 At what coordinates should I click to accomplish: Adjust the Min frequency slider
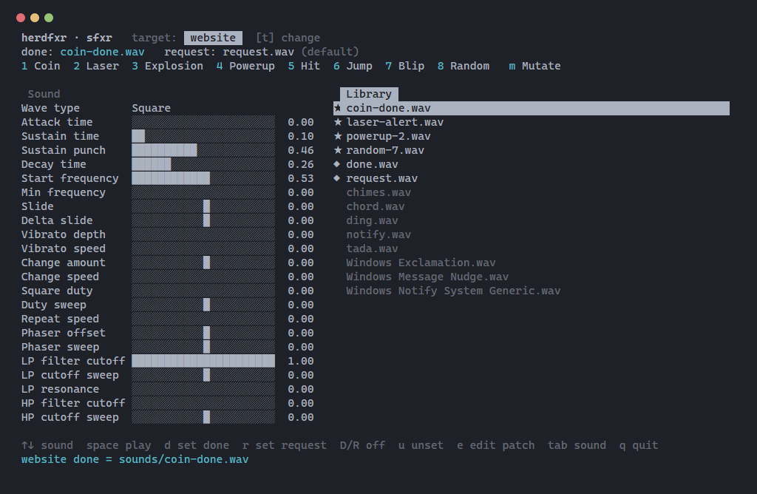pyautogui.click(x=203, y=192)
